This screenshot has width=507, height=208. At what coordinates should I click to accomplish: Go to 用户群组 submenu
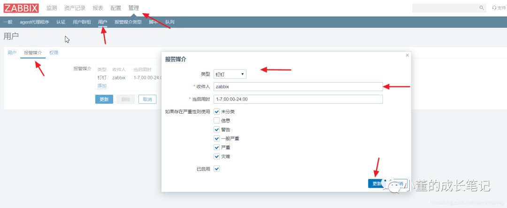point(82,22)
